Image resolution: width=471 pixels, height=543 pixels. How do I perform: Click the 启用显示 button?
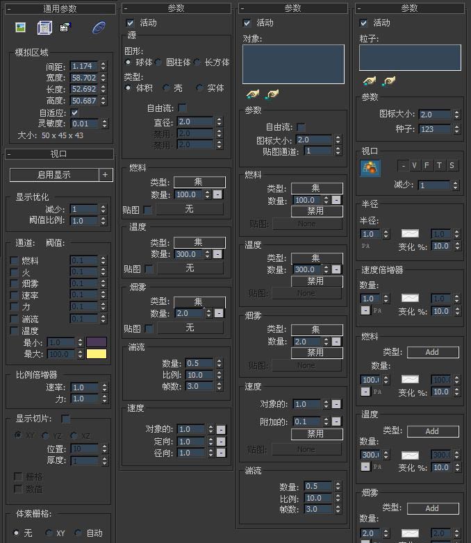pyautogui.click(x=54, y=175)
